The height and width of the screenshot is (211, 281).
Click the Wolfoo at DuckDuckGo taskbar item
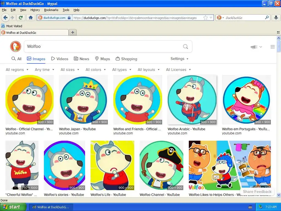[51, 207]
